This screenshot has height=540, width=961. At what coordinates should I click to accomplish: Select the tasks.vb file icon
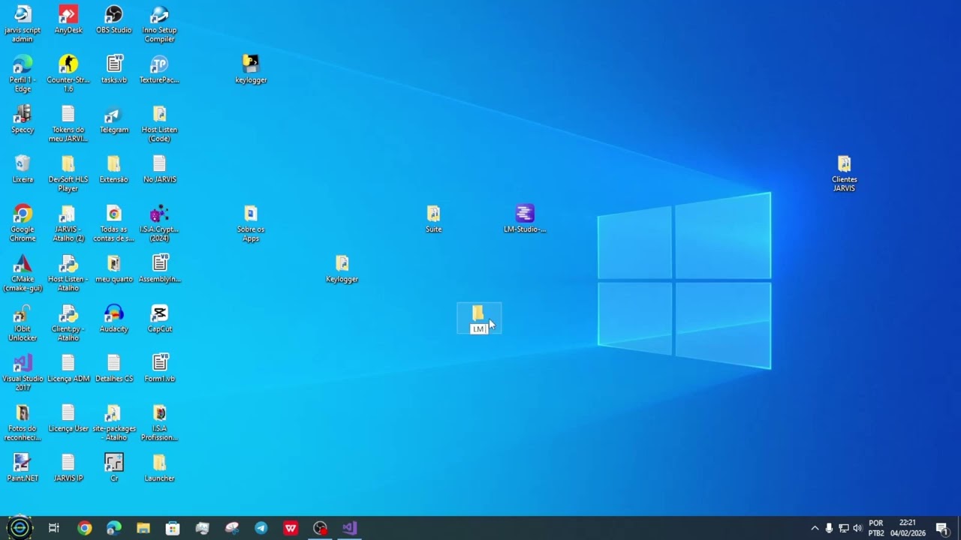coord(114,69)
